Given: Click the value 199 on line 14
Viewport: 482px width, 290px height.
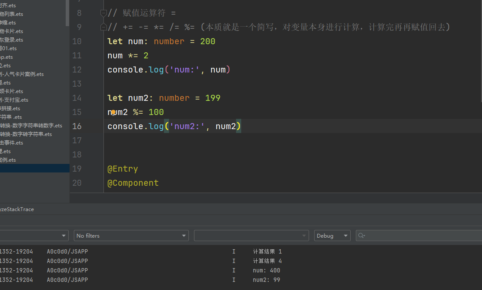Looking at the screenshot, I should click(213, 98).
